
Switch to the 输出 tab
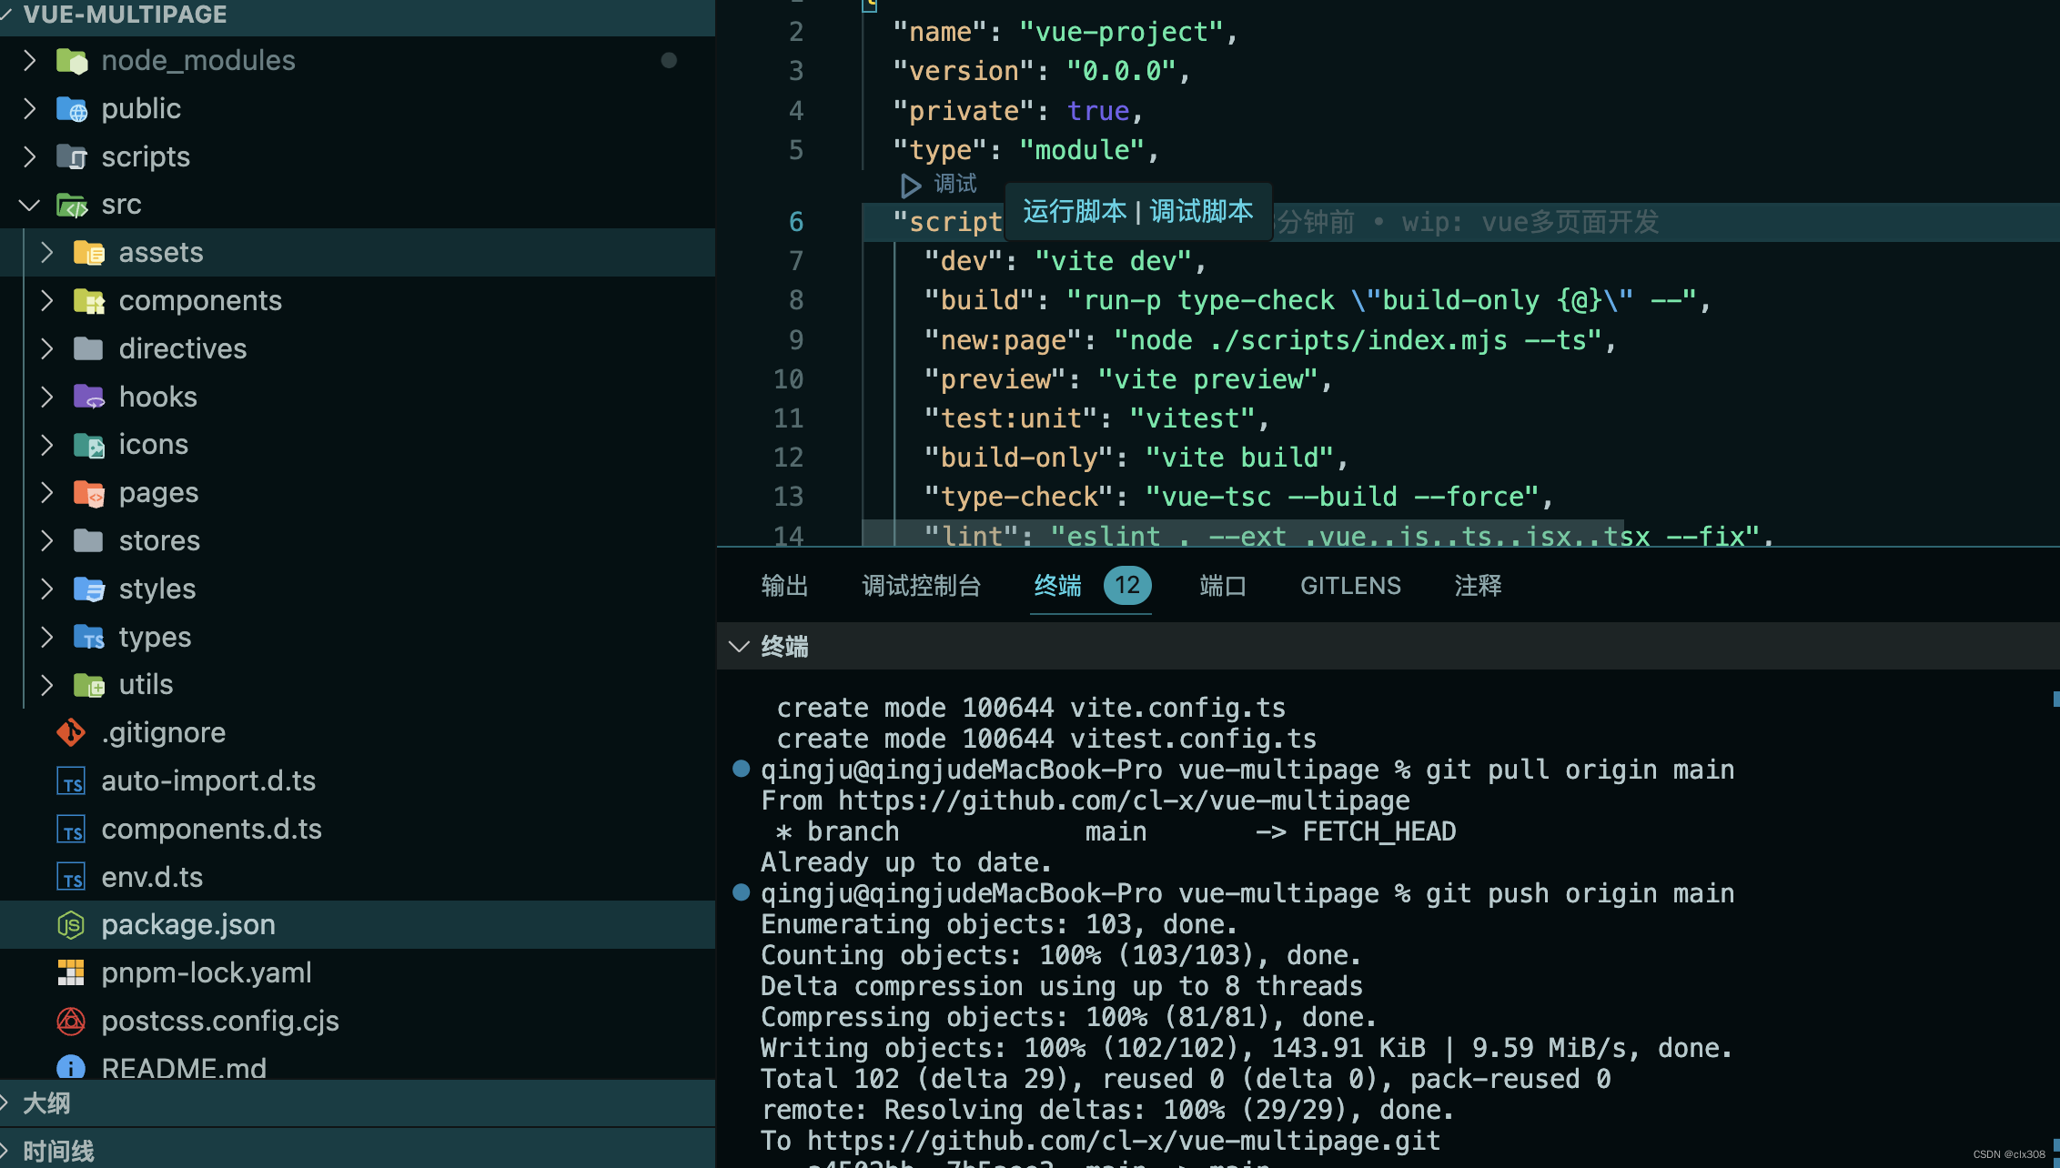784,586
